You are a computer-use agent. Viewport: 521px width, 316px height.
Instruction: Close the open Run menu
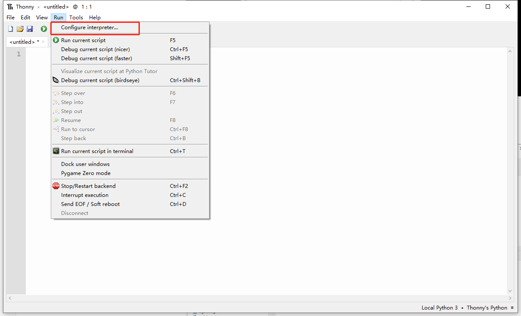tap(59, 18)
